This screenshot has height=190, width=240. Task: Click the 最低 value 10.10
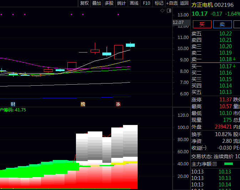pyautogui.click(x=226, y=113)
